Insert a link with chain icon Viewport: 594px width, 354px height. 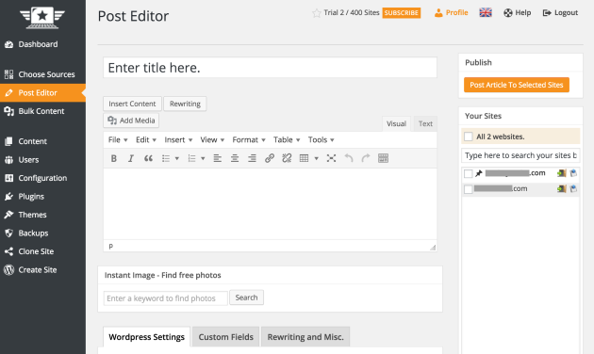click(x=270, y=158)
